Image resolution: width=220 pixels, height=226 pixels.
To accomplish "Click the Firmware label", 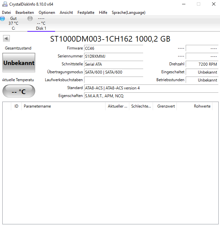I will pos(75,48).
